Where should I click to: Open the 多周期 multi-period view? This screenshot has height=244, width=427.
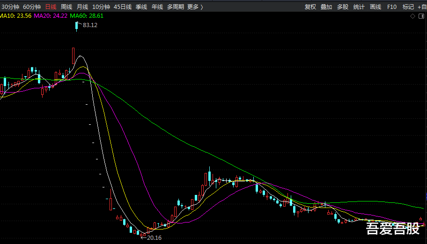tap(176, 7)
